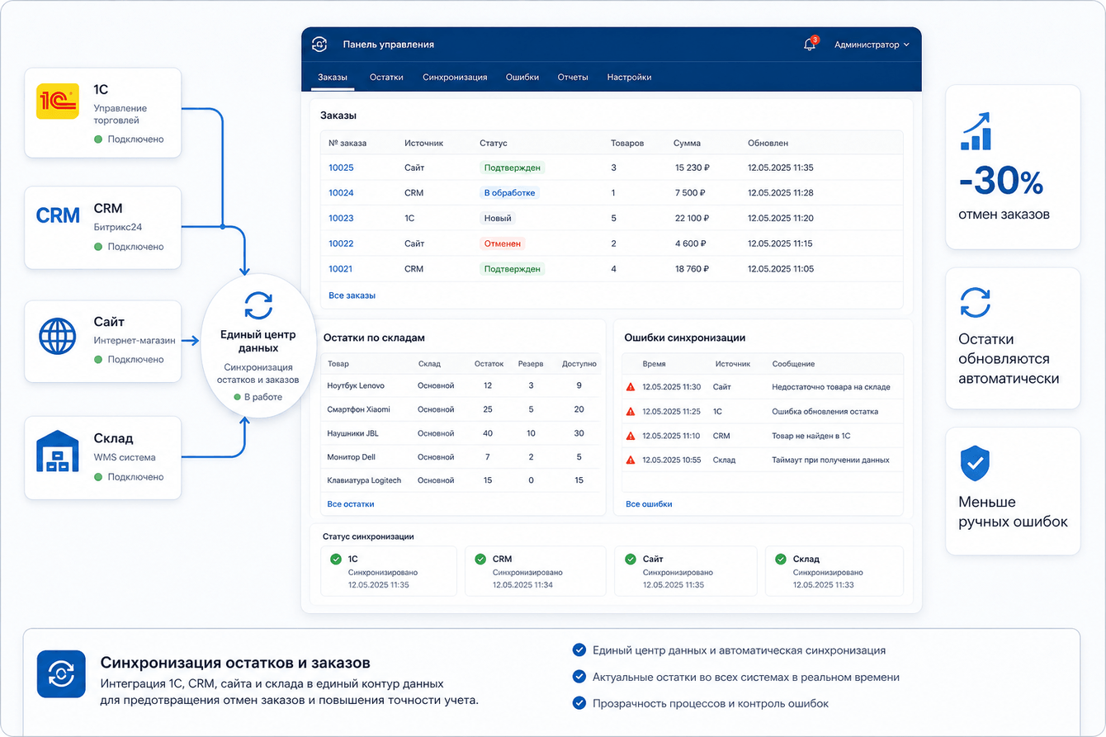This screenshot has height=737, width=1106.
Task: Click the notification bell icon
Action: tap(809, 45)
